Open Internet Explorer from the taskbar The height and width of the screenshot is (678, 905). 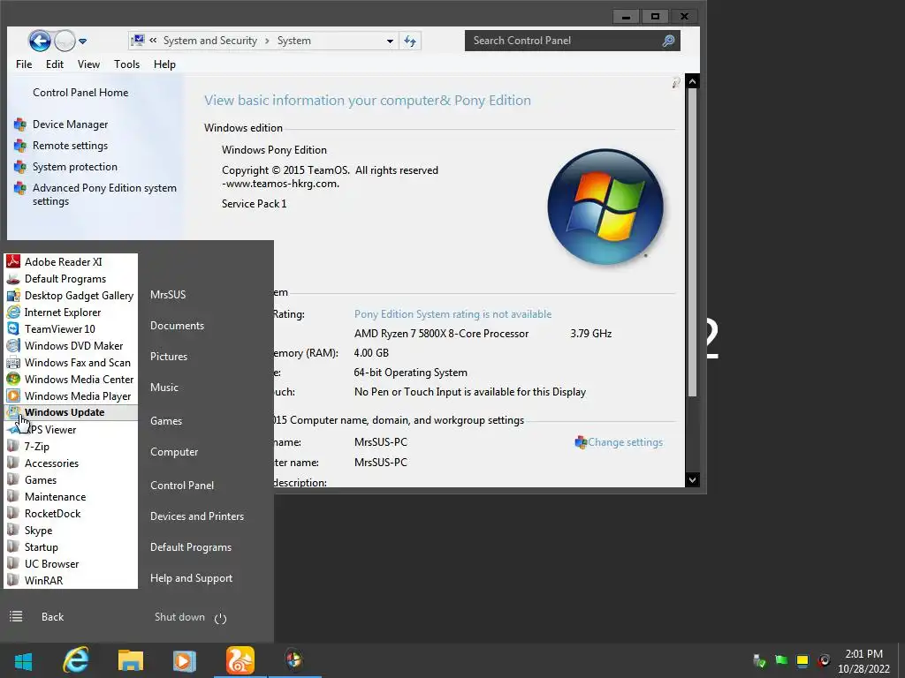(76, 660)
